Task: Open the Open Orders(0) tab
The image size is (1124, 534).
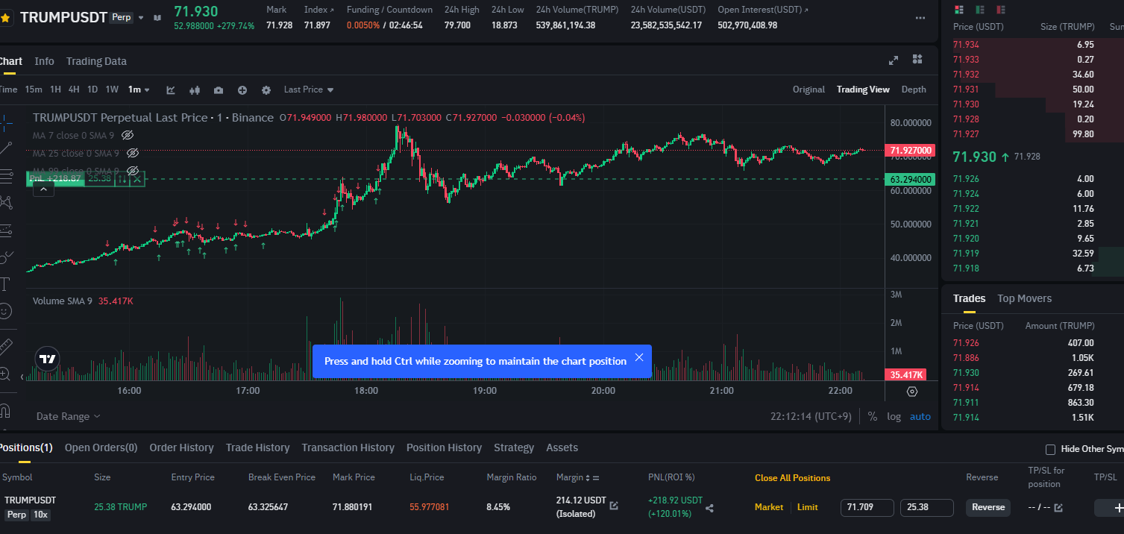Action: (x=101, y=448)
